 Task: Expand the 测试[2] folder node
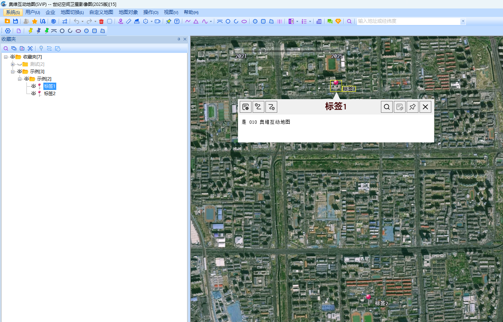pos(13,64)
